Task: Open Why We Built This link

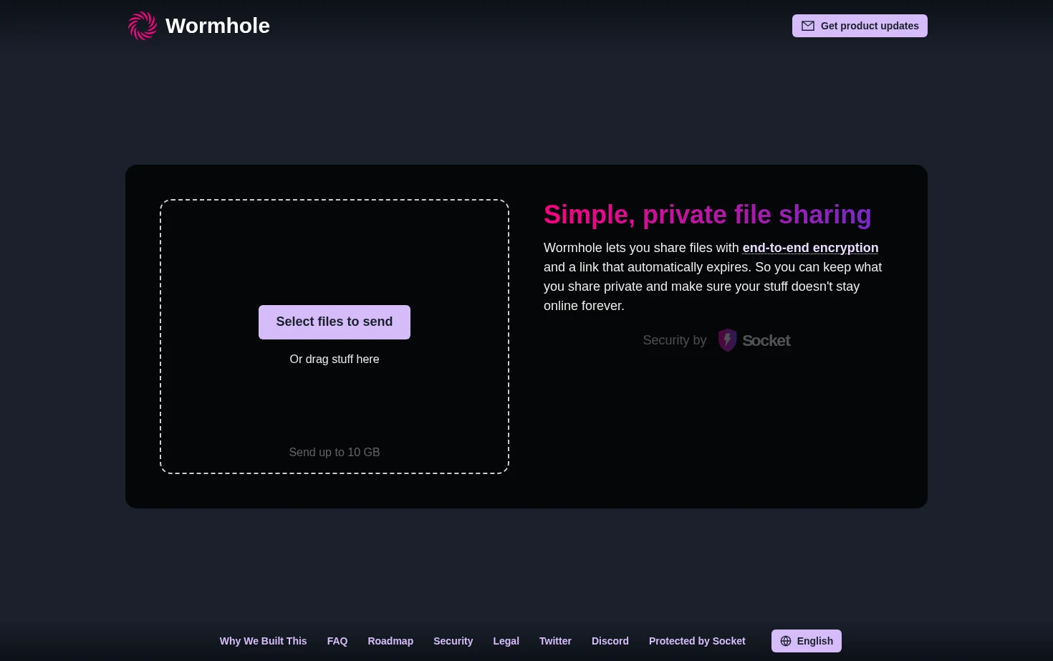Action: click(x=263, y=641)
